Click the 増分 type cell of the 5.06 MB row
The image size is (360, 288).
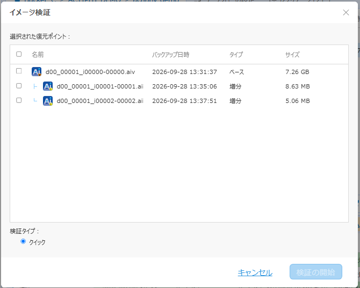click(235, 101)
